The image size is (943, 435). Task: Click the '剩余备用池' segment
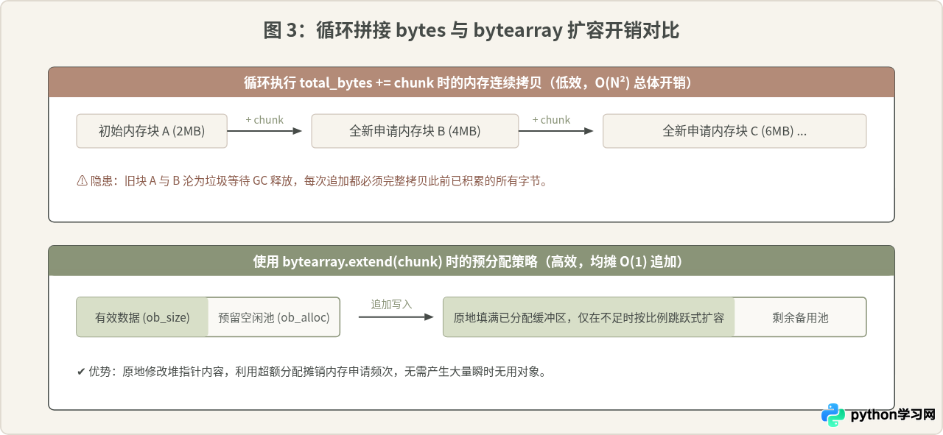point(800,317)
